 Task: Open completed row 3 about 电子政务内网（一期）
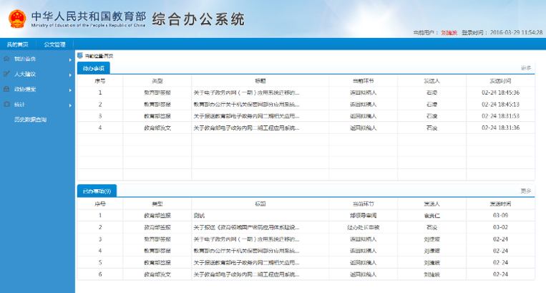click(246, 239)
